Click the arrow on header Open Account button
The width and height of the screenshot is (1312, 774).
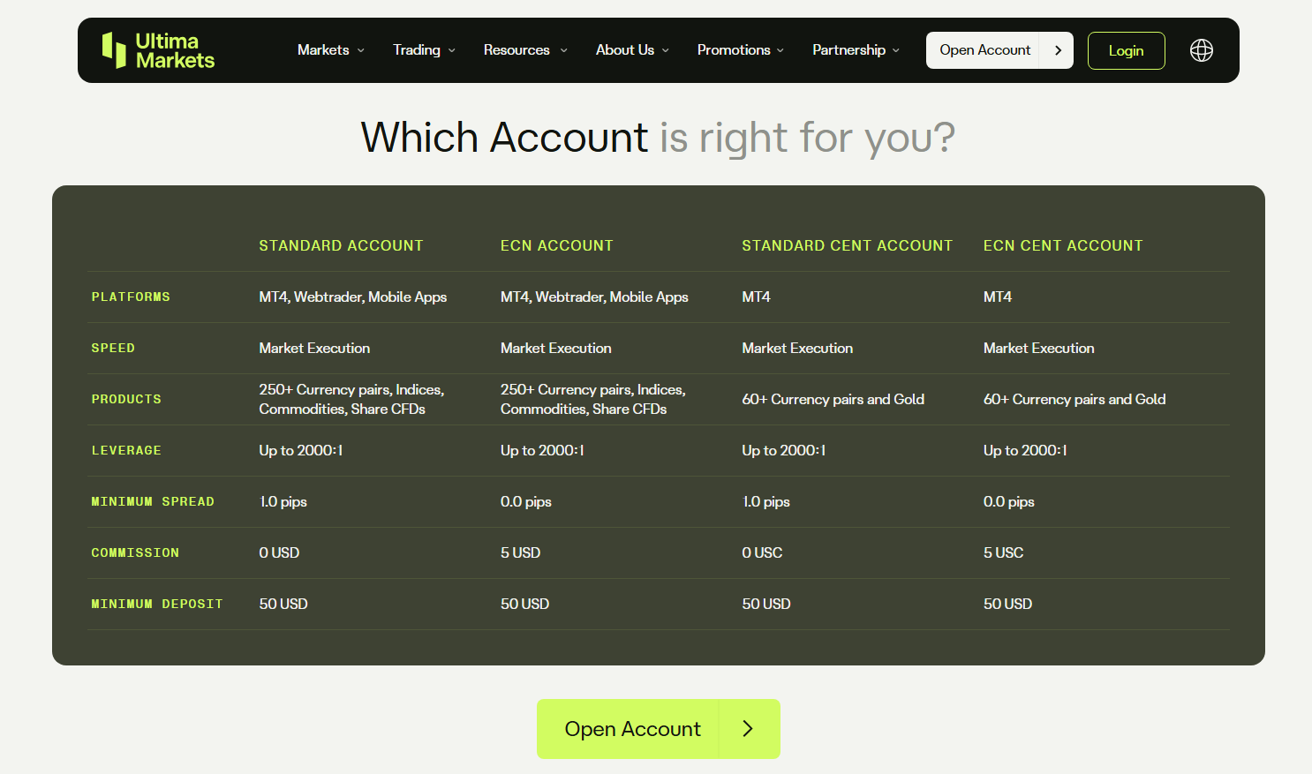1057,50
